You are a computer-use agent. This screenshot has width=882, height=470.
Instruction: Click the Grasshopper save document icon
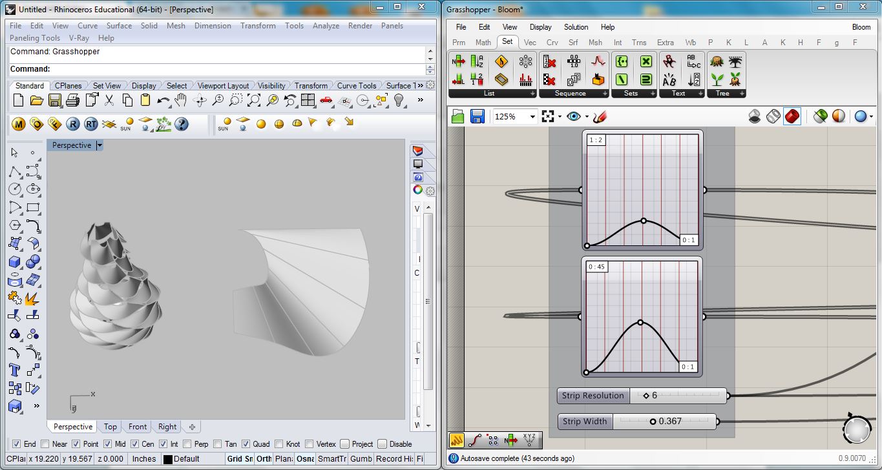(x=478, y=117)
